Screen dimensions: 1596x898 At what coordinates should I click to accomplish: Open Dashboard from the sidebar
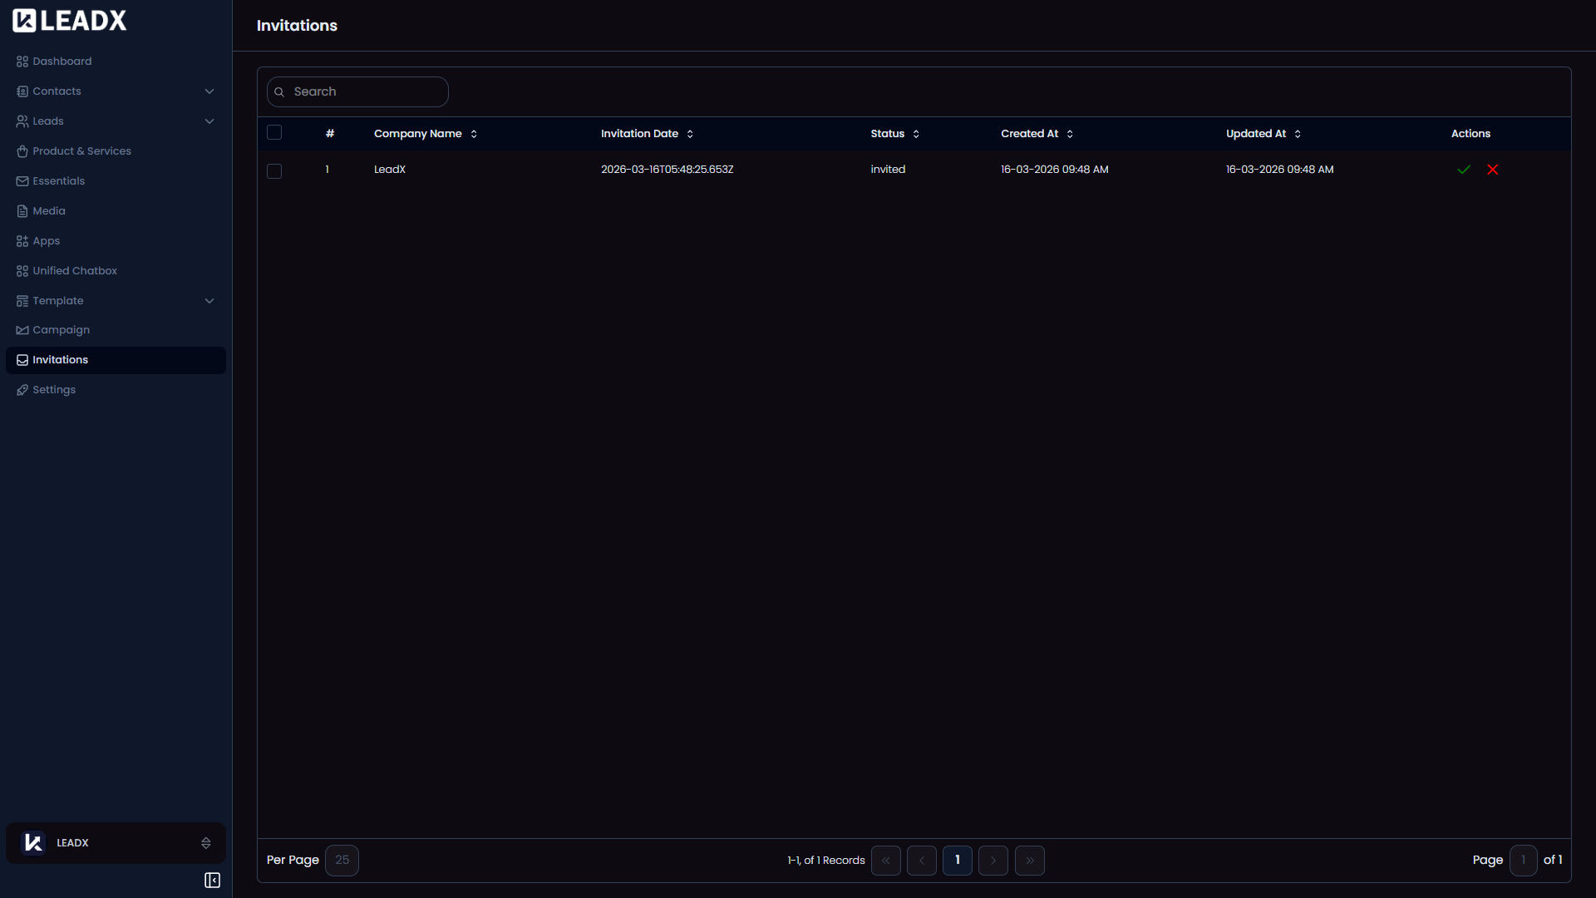[x=62, y=62]
